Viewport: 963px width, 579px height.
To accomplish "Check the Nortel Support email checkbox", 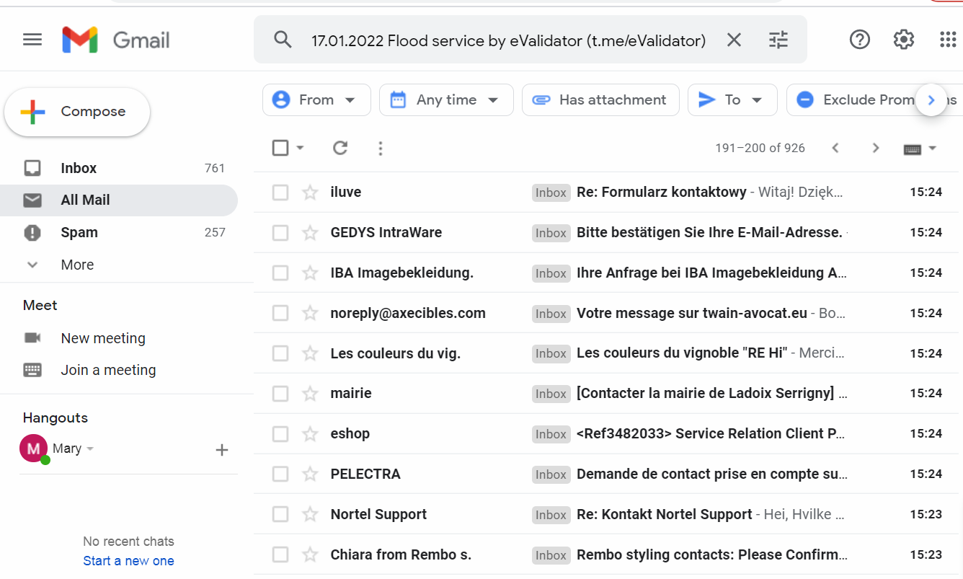I will [x=280, y=515].
